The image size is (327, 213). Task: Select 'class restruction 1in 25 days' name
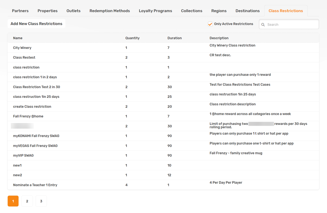(36, 97)
